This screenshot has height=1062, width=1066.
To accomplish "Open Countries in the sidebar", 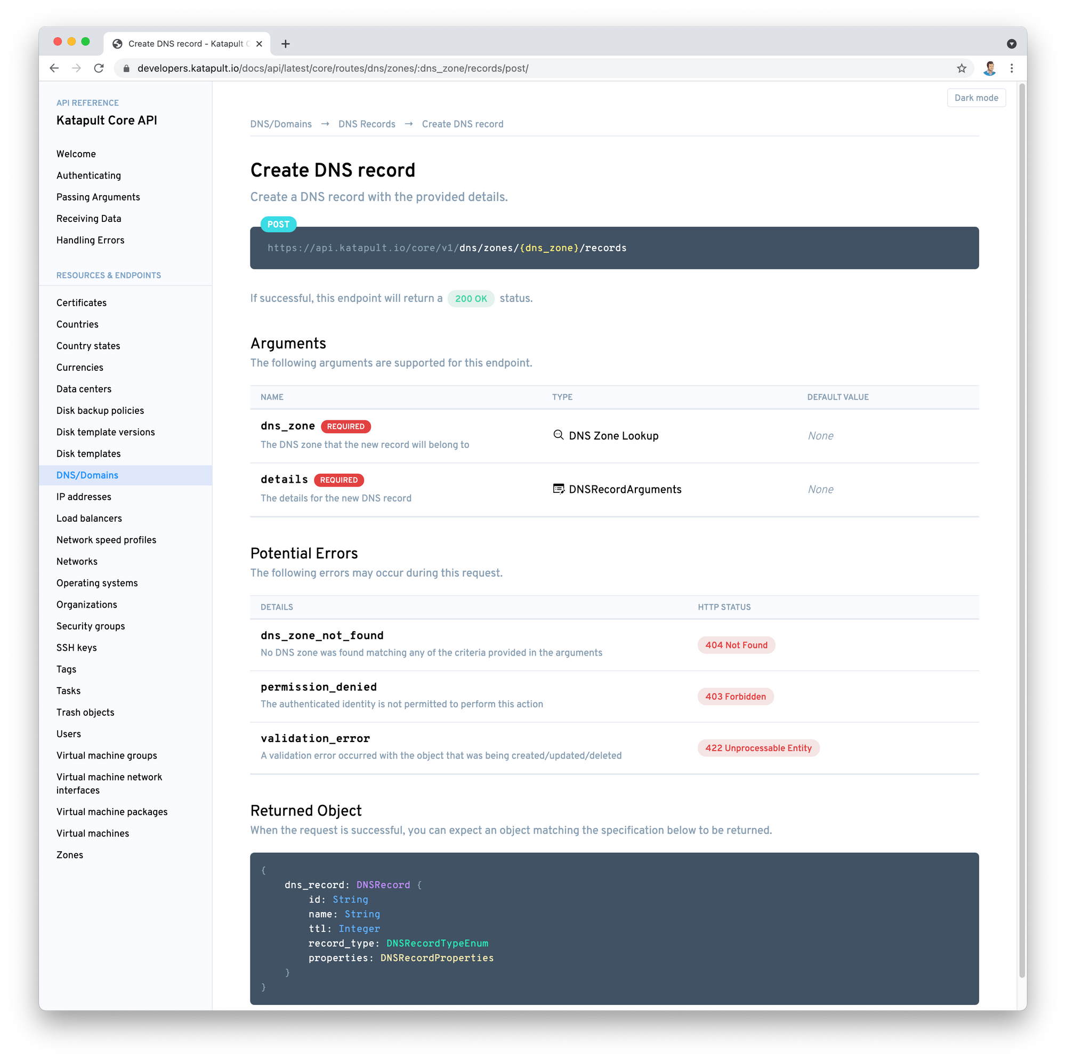I will tap(77, 324).
